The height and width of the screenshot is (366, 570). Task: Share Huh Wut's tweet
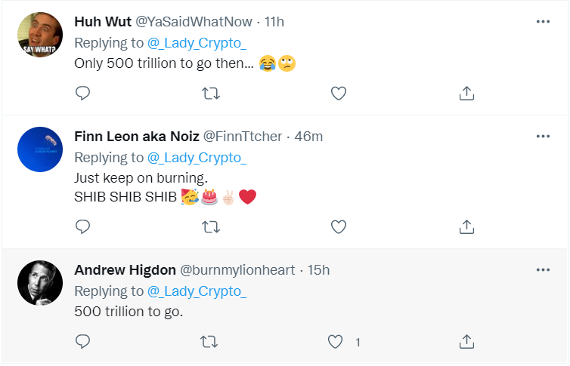tap(466, 93)
